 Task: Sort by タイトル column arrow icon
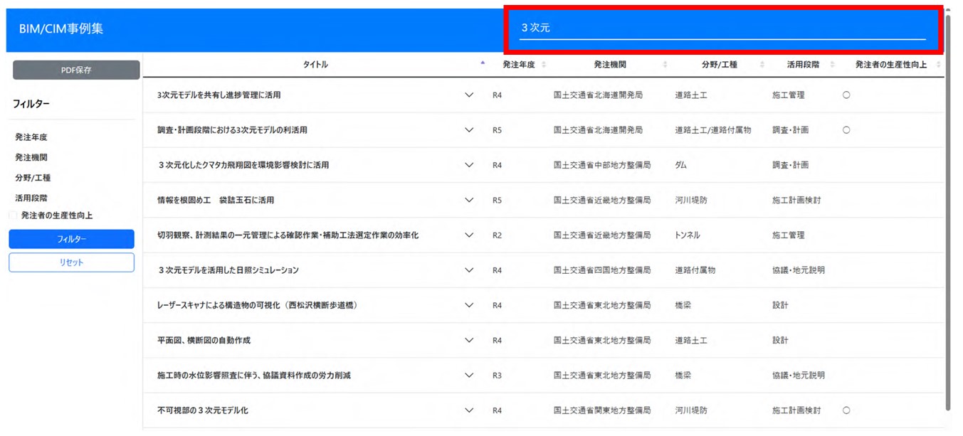[x=483, y=63]
